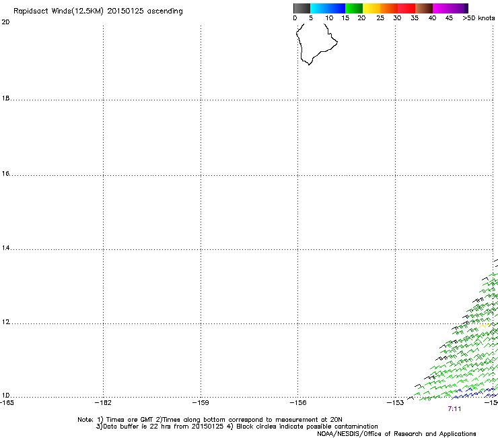Viewport: 498px width, 438px height.
Task: Click the latitude label '16'
Action: [5, 174]
